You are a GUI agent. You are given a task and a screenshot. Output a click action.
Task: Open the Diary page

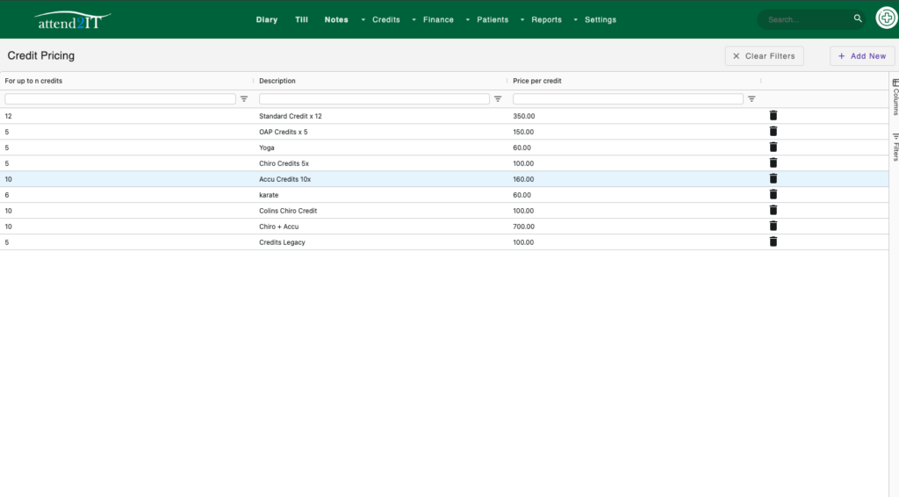pos(267,19)
